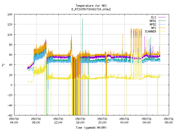
Task: Click the -60 y-axis tick label
Action: click(10, 115)
